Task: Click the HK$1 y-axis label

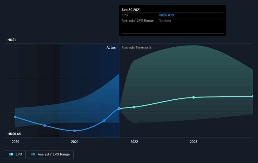Action: (x=12, y=40)
